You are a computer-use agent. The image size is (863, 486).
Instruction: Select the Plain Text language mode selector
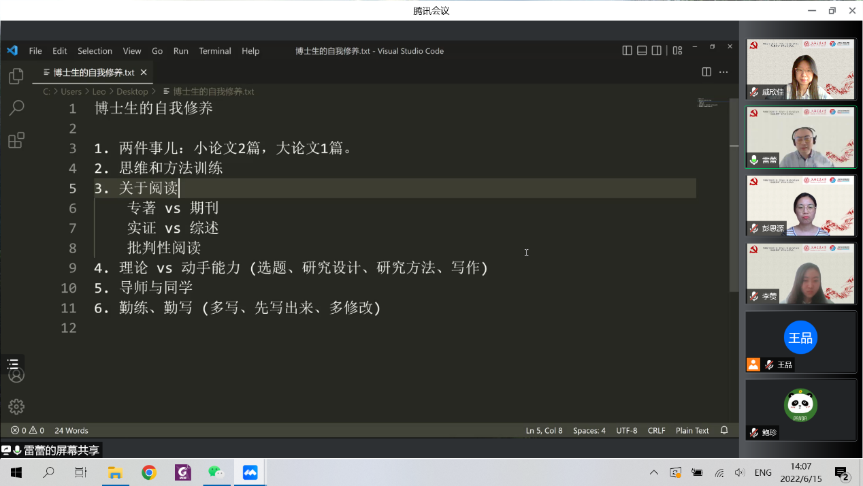point(692,430)
